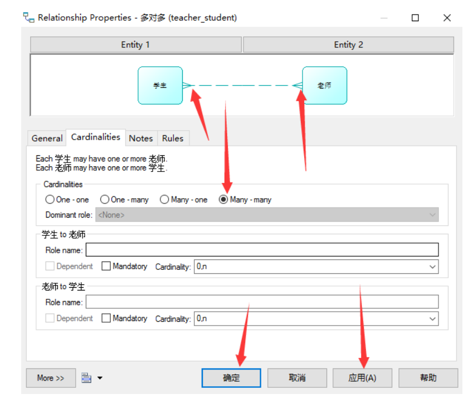Pick the Many - one radio option
The width and height of the screenshot is (473, 399).
tap(164, 199)
